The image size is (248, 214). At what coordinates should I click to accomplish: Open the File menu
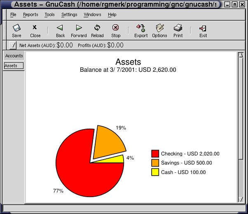tap(13, 14)
